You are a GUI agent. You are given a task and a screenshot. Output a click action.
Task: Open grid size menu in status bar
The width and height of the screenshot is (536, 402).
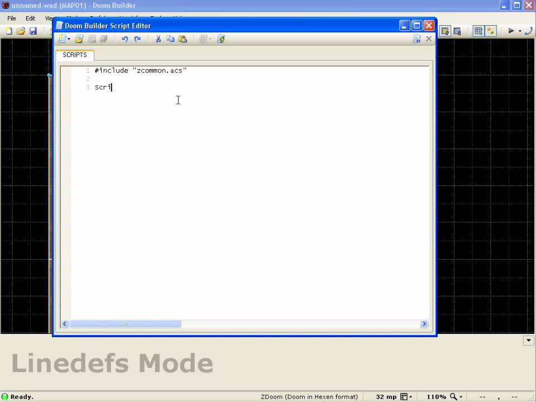pyautogui.click(x=406, y=397)
